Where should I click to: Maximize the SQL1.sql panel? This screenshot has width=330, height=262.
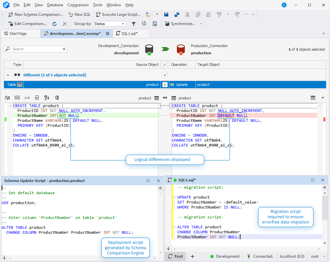coord(313,180)
